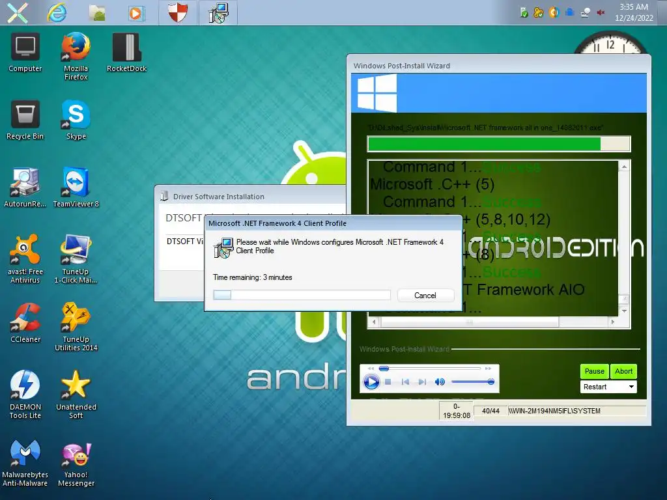Click the network tray icon
The image size is (667, 500).
(586, 13)
